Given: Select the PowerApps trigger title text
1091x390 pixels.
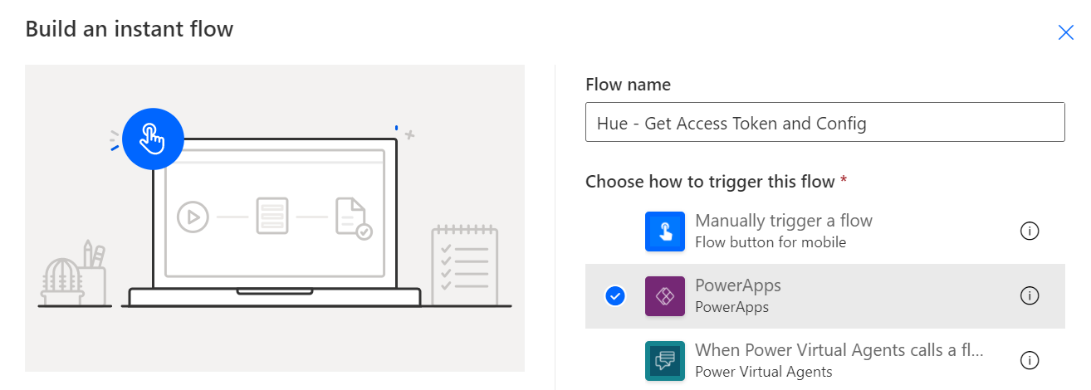Looking at the screenshot, I should (737, 285).
